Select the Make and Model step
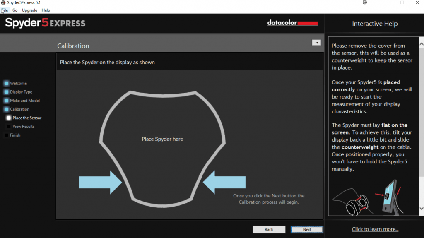 pos(25,101)
